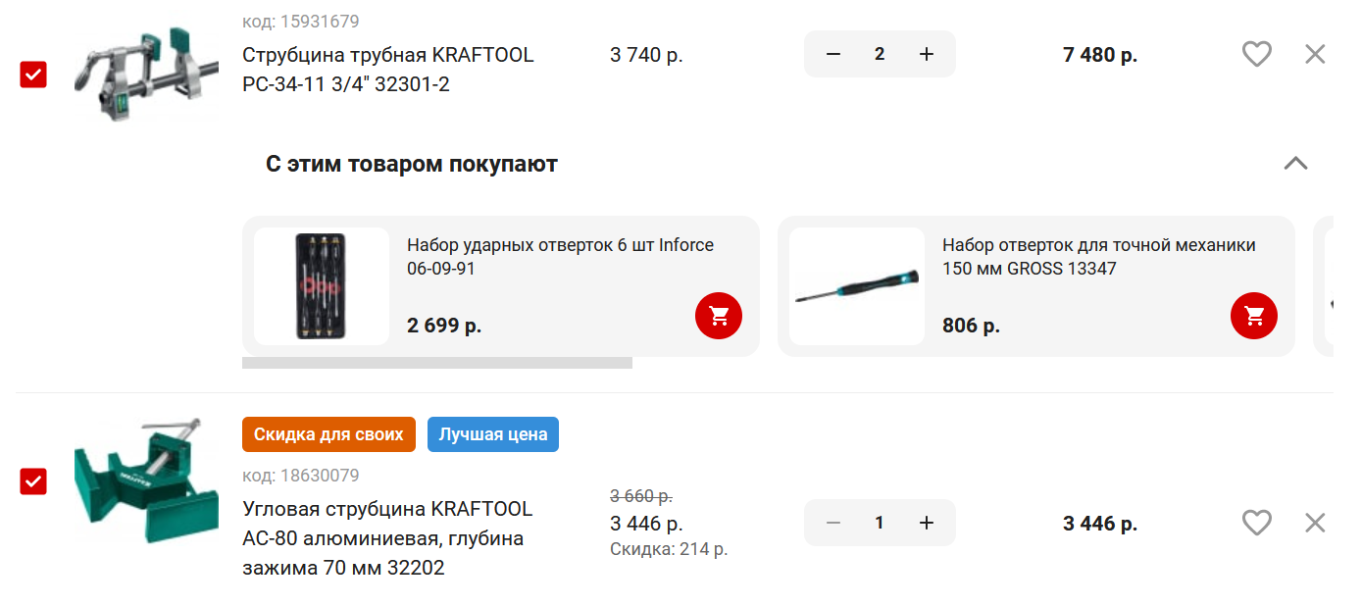Add GROSS 13347 screwdriver set to cart
This screenshot has height=606, width=1361.
(x=1254, y=316)
